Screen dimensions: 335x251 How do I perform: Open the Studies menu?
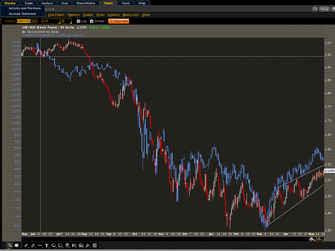(x=88, y=14)
